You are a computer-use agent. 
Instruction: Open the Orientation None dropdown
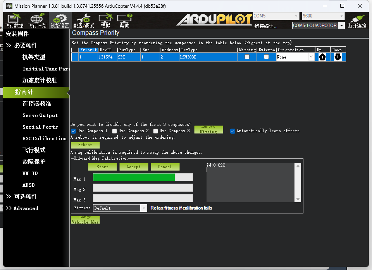[311, 57]
